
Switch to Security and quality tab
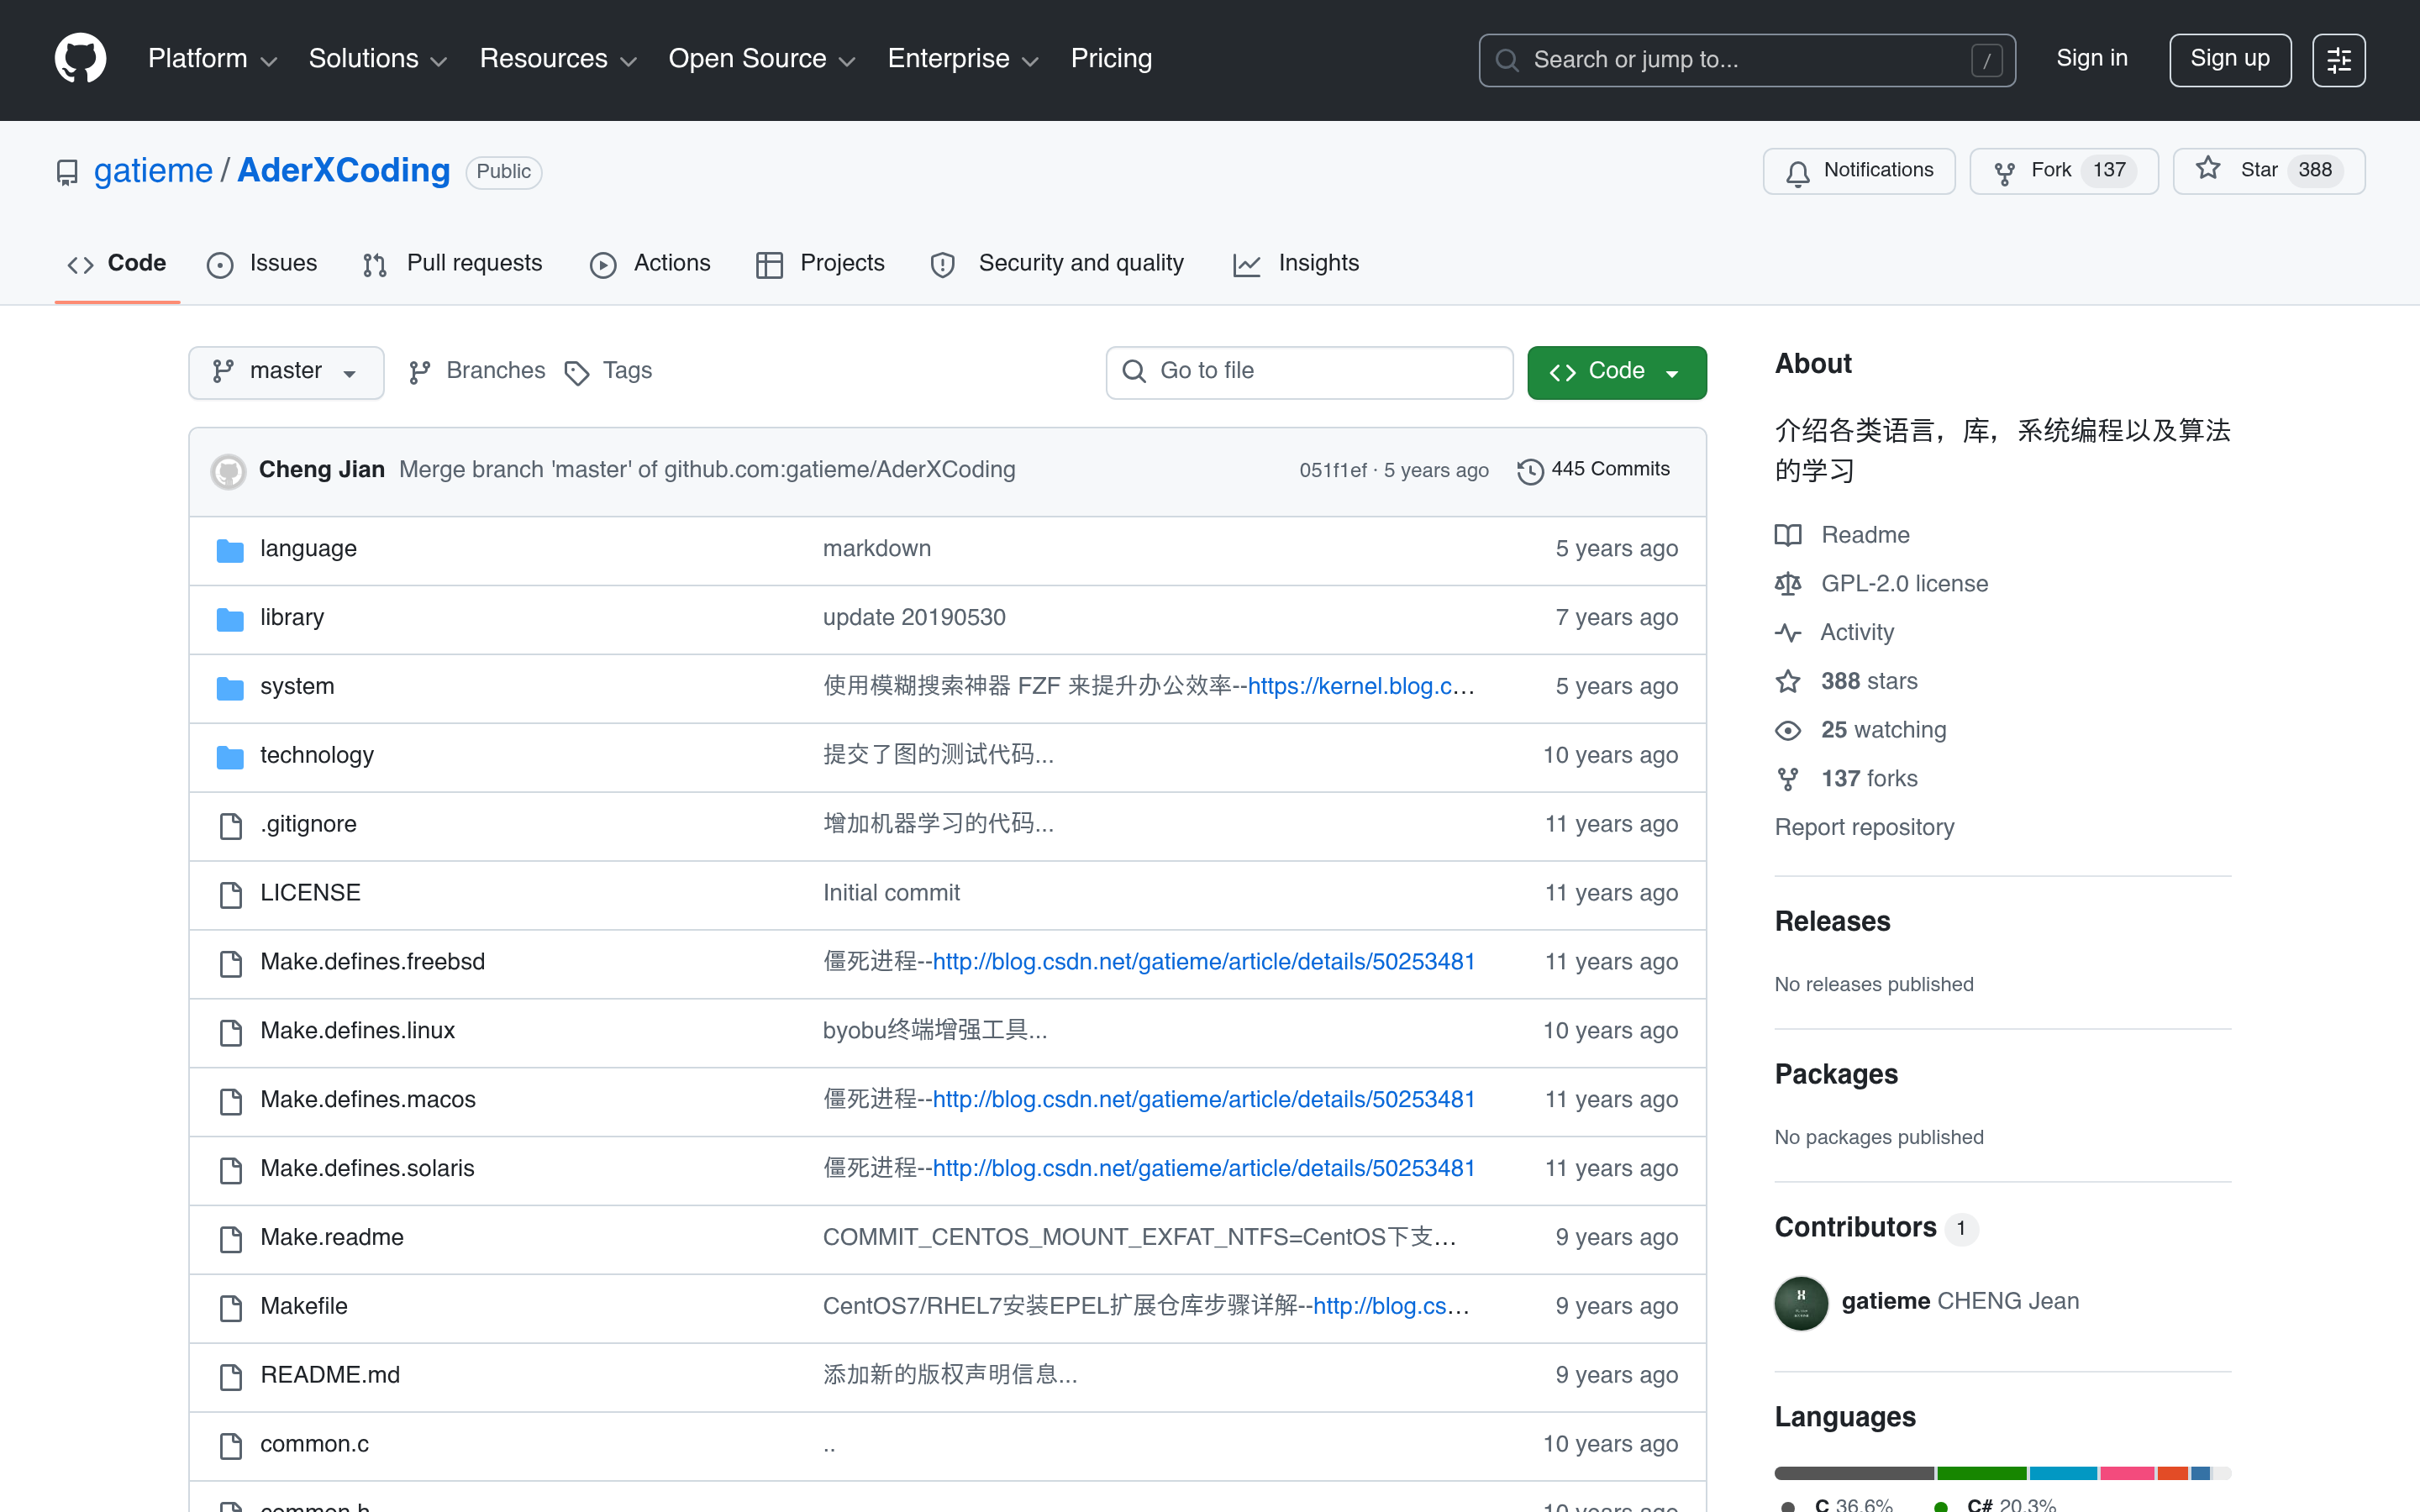[1057, 264]
